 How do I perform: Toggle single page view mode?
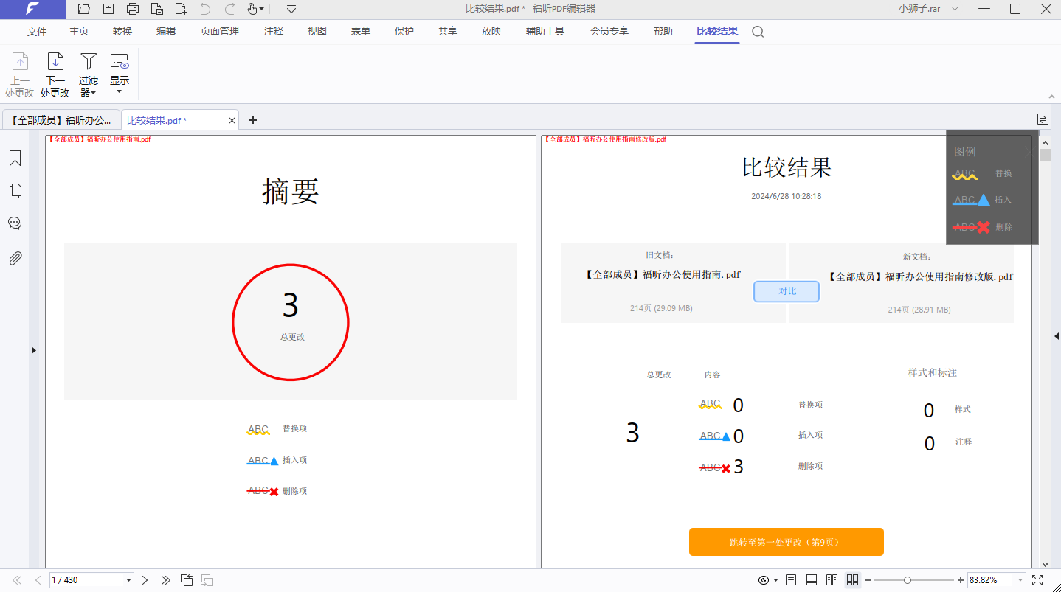791,580
